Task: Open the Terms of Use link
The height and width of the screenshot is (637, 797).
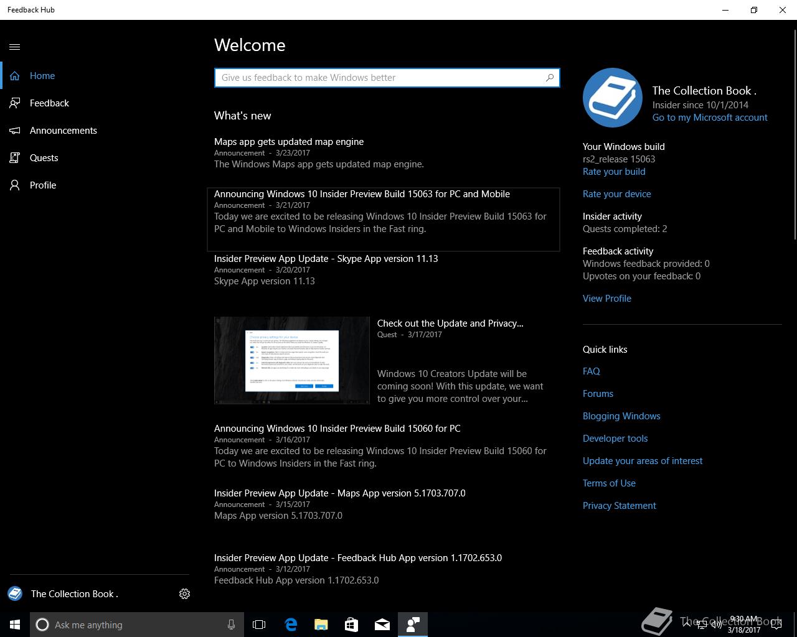Action: pyautogui.click(x=609, y=483)
